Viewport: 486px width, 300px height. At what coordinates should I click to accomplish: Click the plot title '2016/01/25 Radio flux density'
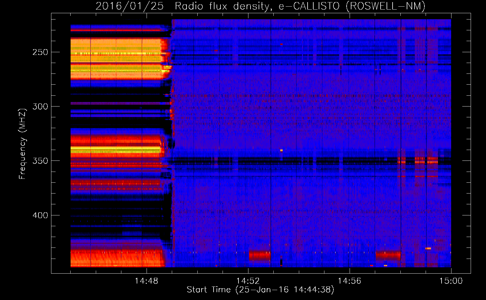(260, 6)
